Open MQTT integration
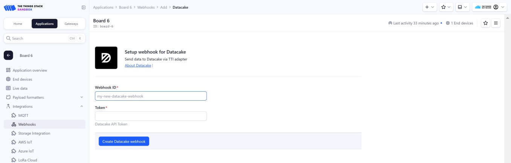Screen dimensions: 511x163 pos(23,115)
